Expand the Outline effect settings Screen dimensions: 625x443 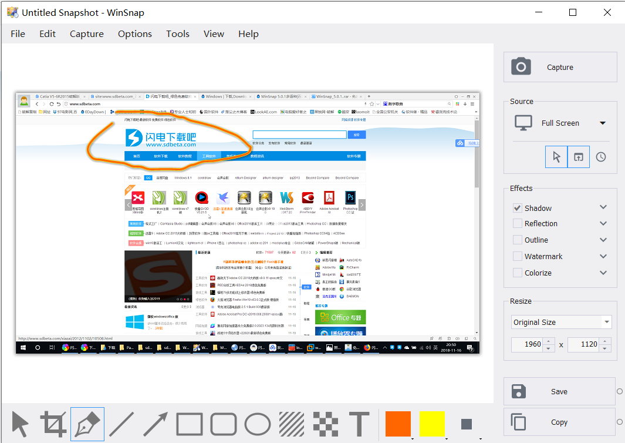[603, 240]
